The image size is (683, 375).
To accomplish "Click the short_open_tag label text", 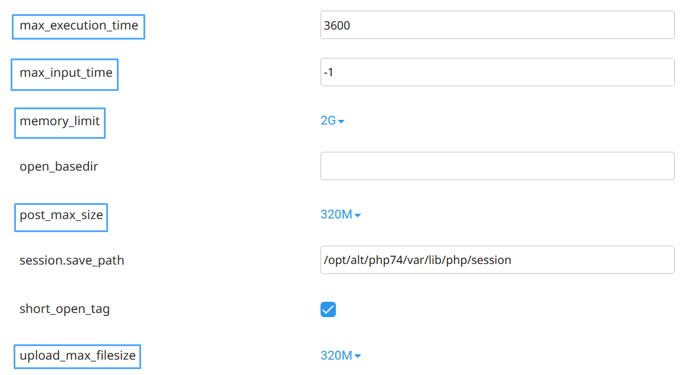I will pos(65,309).
